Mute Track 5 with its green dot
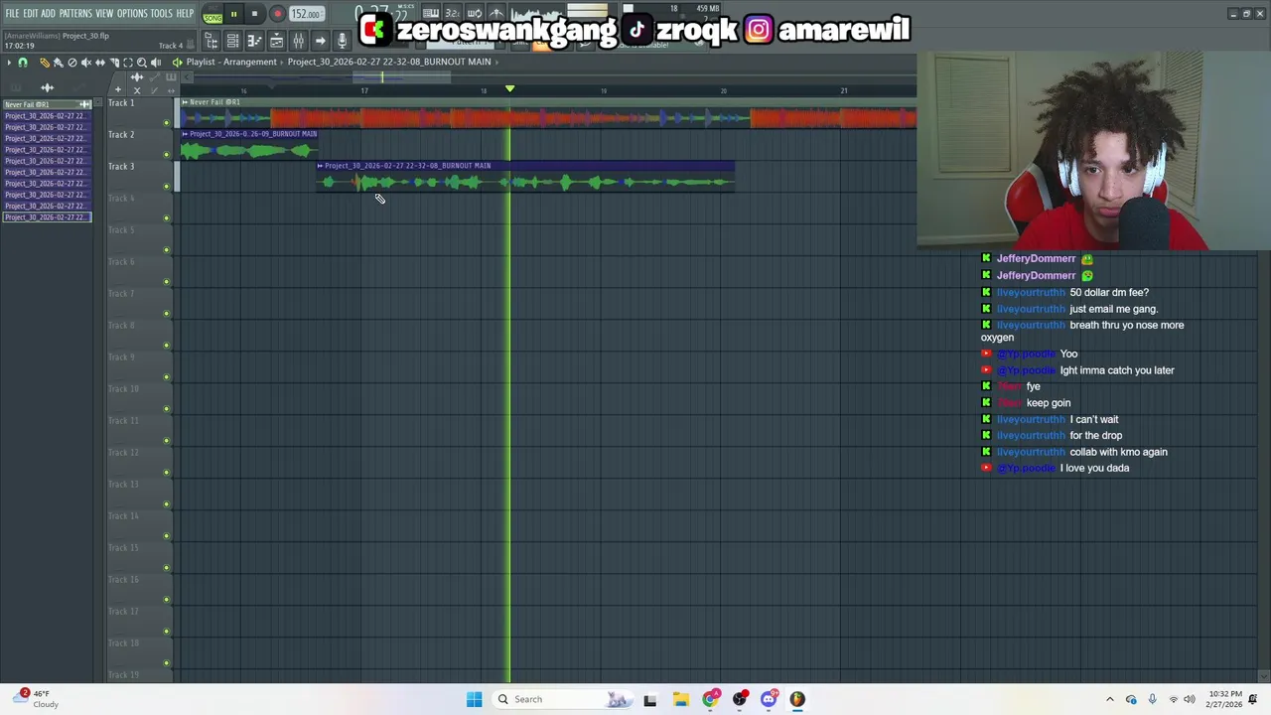Viewport: 1271px width, 715px height. tap(166, 250)
